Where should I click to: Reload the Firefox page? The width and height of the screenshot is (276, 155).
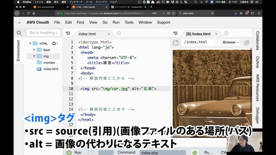click(28, 13)
